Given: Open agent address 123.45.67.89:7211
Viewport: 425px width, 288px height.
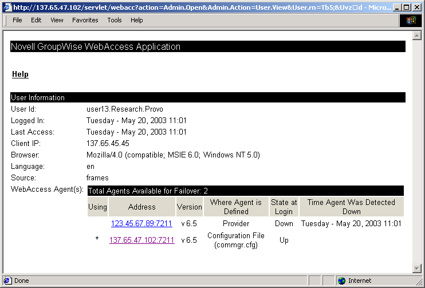Looking at the screenshot, I should click(141, 223).
